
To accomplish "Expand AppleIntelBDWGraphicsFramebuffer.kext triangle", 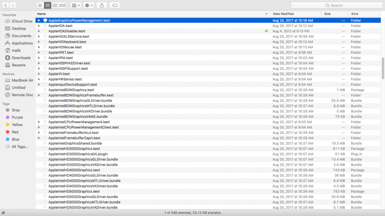I will point(39,96).
